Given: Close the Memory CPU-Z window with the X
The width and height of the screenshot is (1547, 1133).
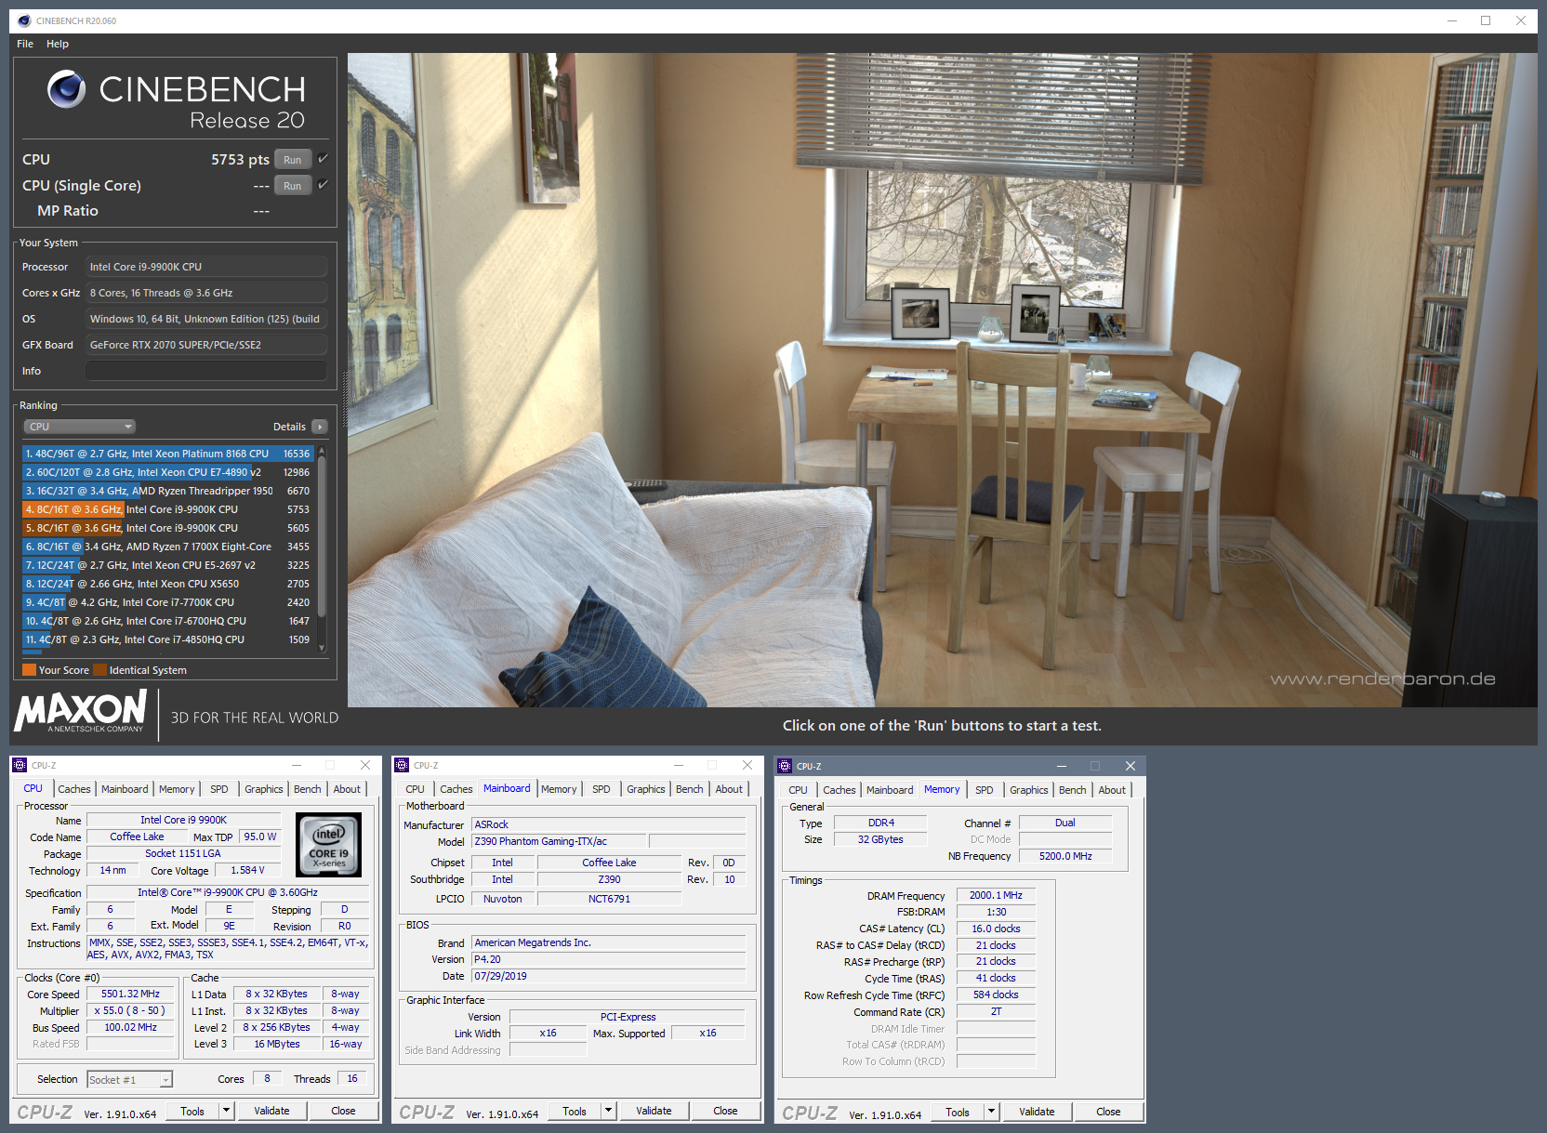Looking at the screenshot, I should coord(1130,766).
